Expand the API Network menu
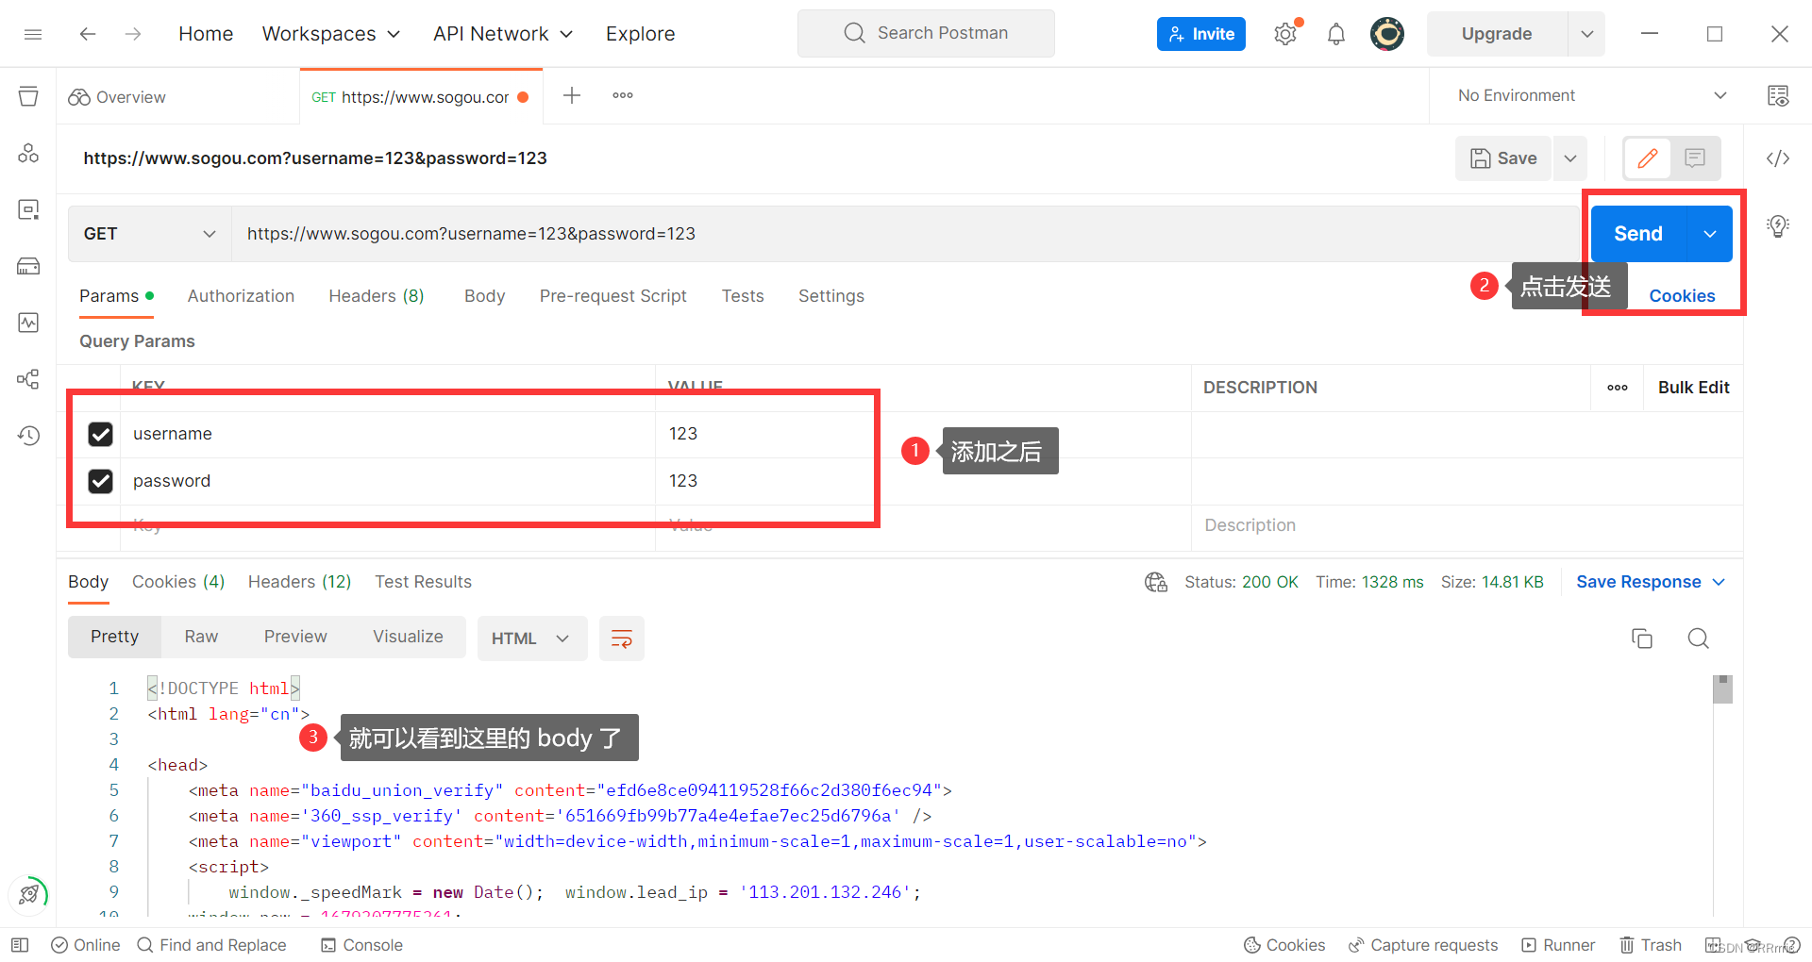The width and height of the screenshot is (1812, 962). pos(503,34)
